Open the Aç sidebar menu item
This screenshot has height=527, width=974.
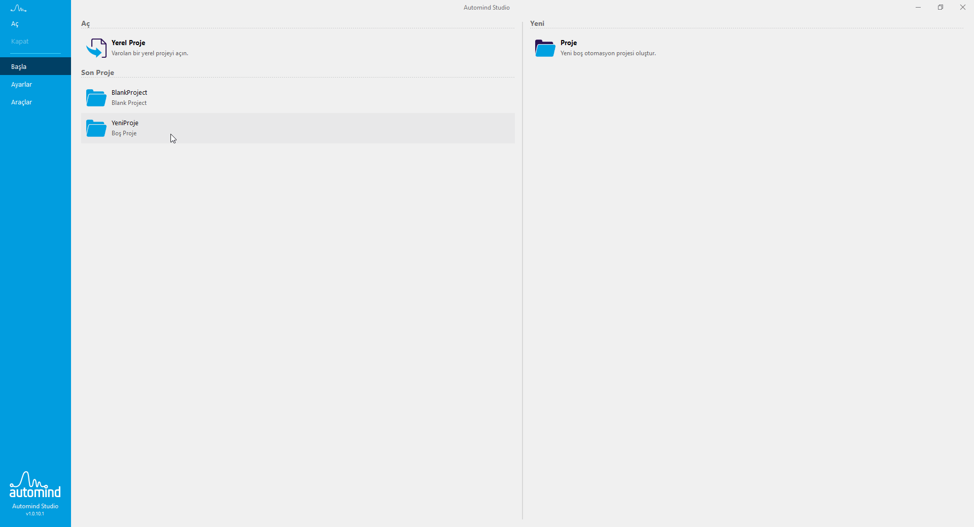[15, 24]
